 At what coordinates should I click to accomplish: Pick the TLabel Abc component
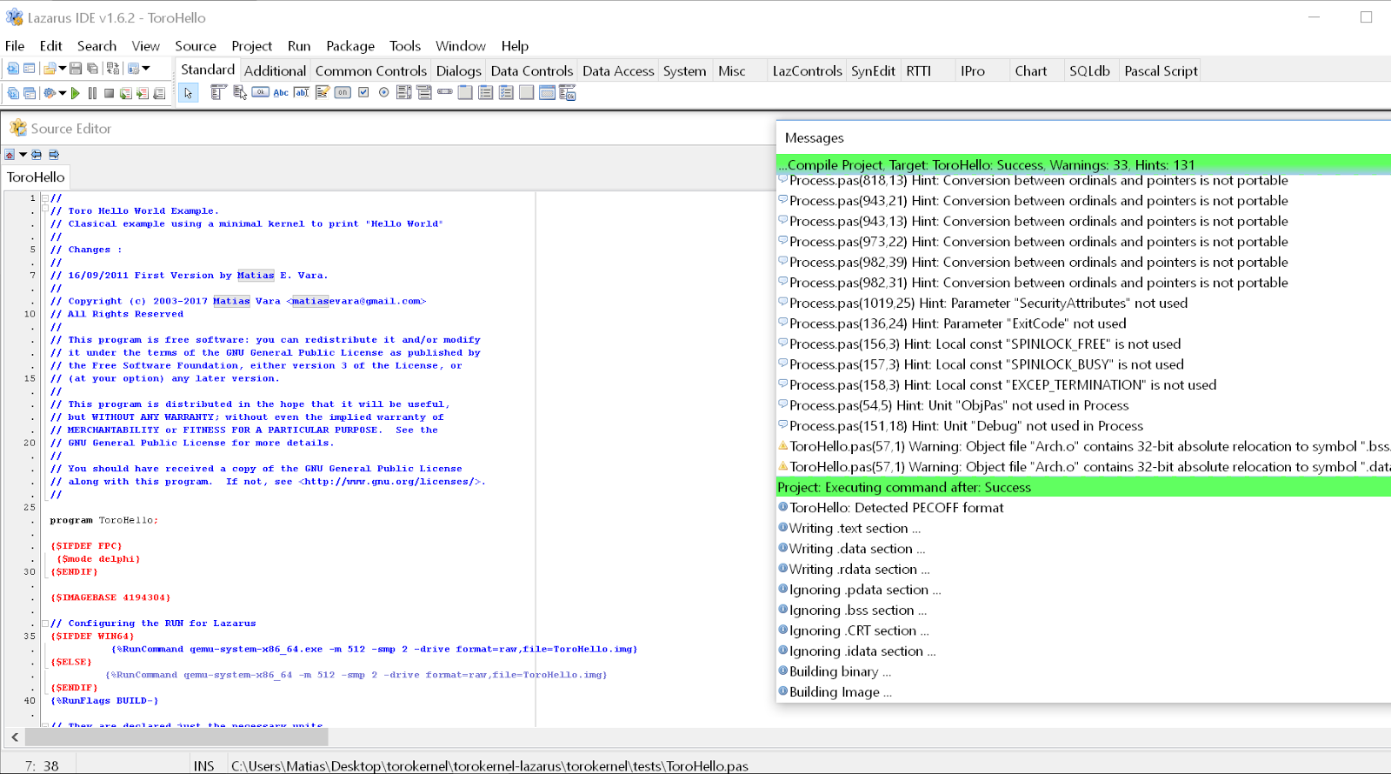pos(281,92)
